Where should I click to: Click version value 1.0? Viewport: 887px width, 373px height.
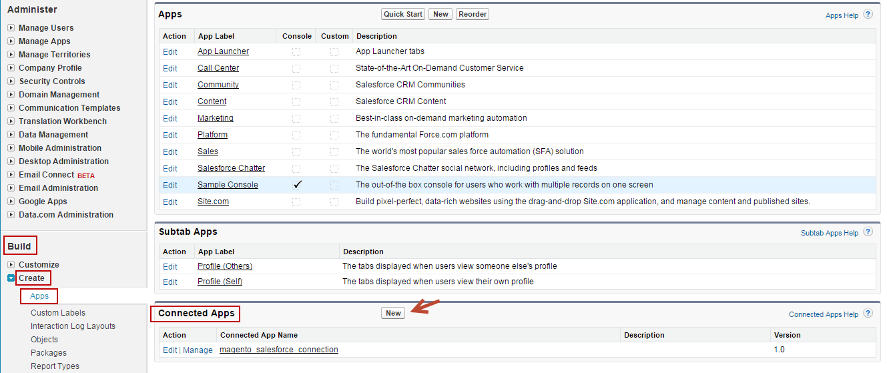[779, 350]
